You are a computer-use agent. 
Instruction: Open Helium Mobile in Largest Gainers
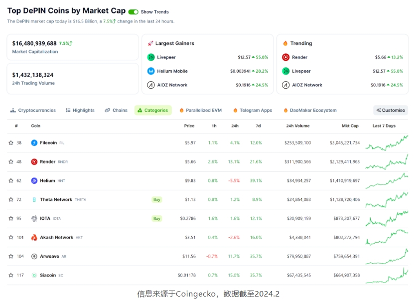(172, 71)
